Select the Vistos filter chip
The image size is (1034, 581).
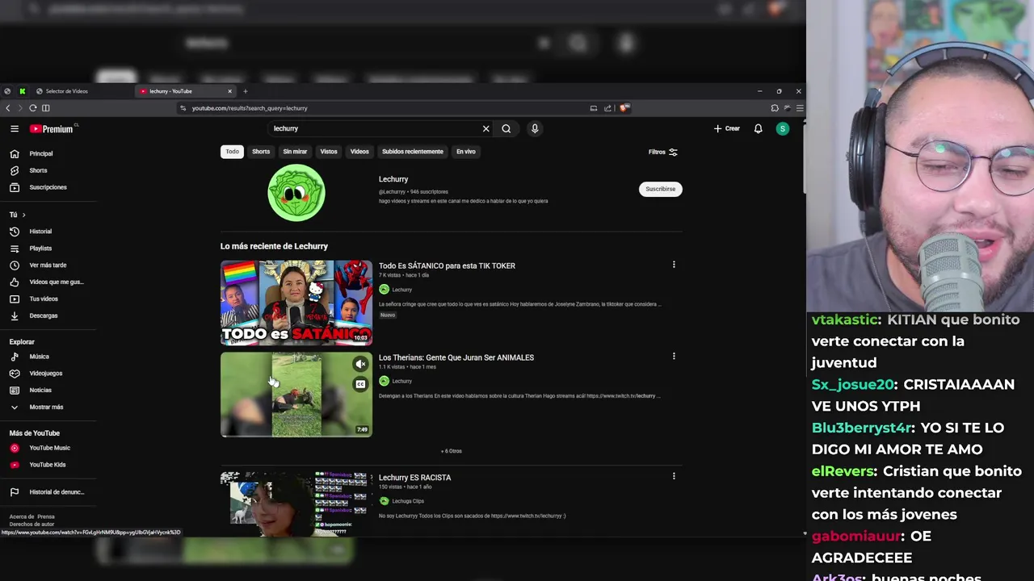pyautogui.click(x=329, y=152)
